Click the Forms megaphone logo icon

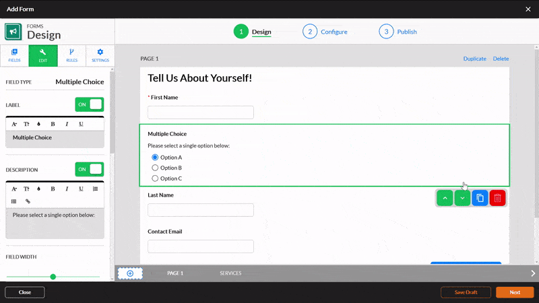[x=13, y=32]
